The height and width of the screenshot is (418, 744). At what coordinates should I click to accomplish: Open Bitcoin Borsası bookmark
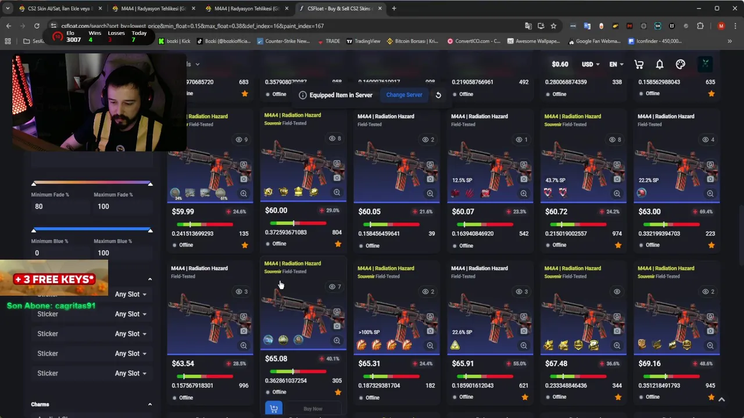coord(412,41)
